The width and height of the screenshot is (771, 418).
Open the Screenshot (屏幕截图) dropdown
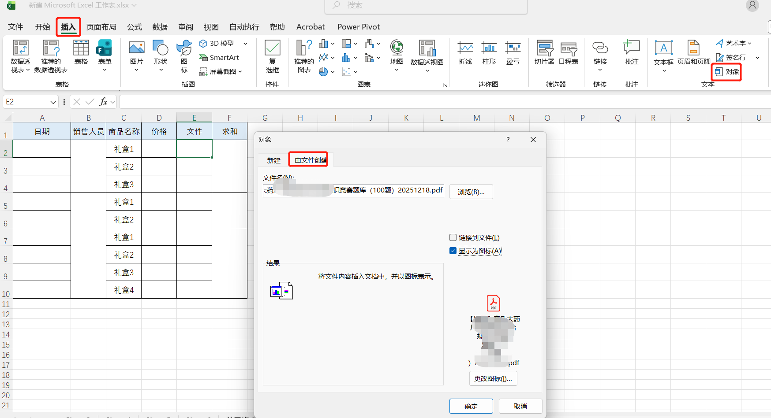pos(221,71)
